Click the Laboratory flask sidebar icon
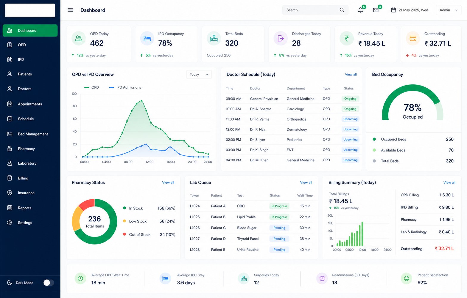The image size is (467, 298). pos(10,163)
